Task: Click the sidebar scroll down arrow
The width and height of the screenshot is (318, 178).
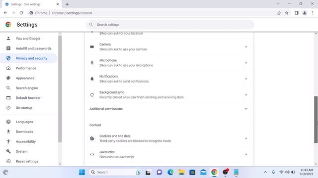Action: pos(60,164)
